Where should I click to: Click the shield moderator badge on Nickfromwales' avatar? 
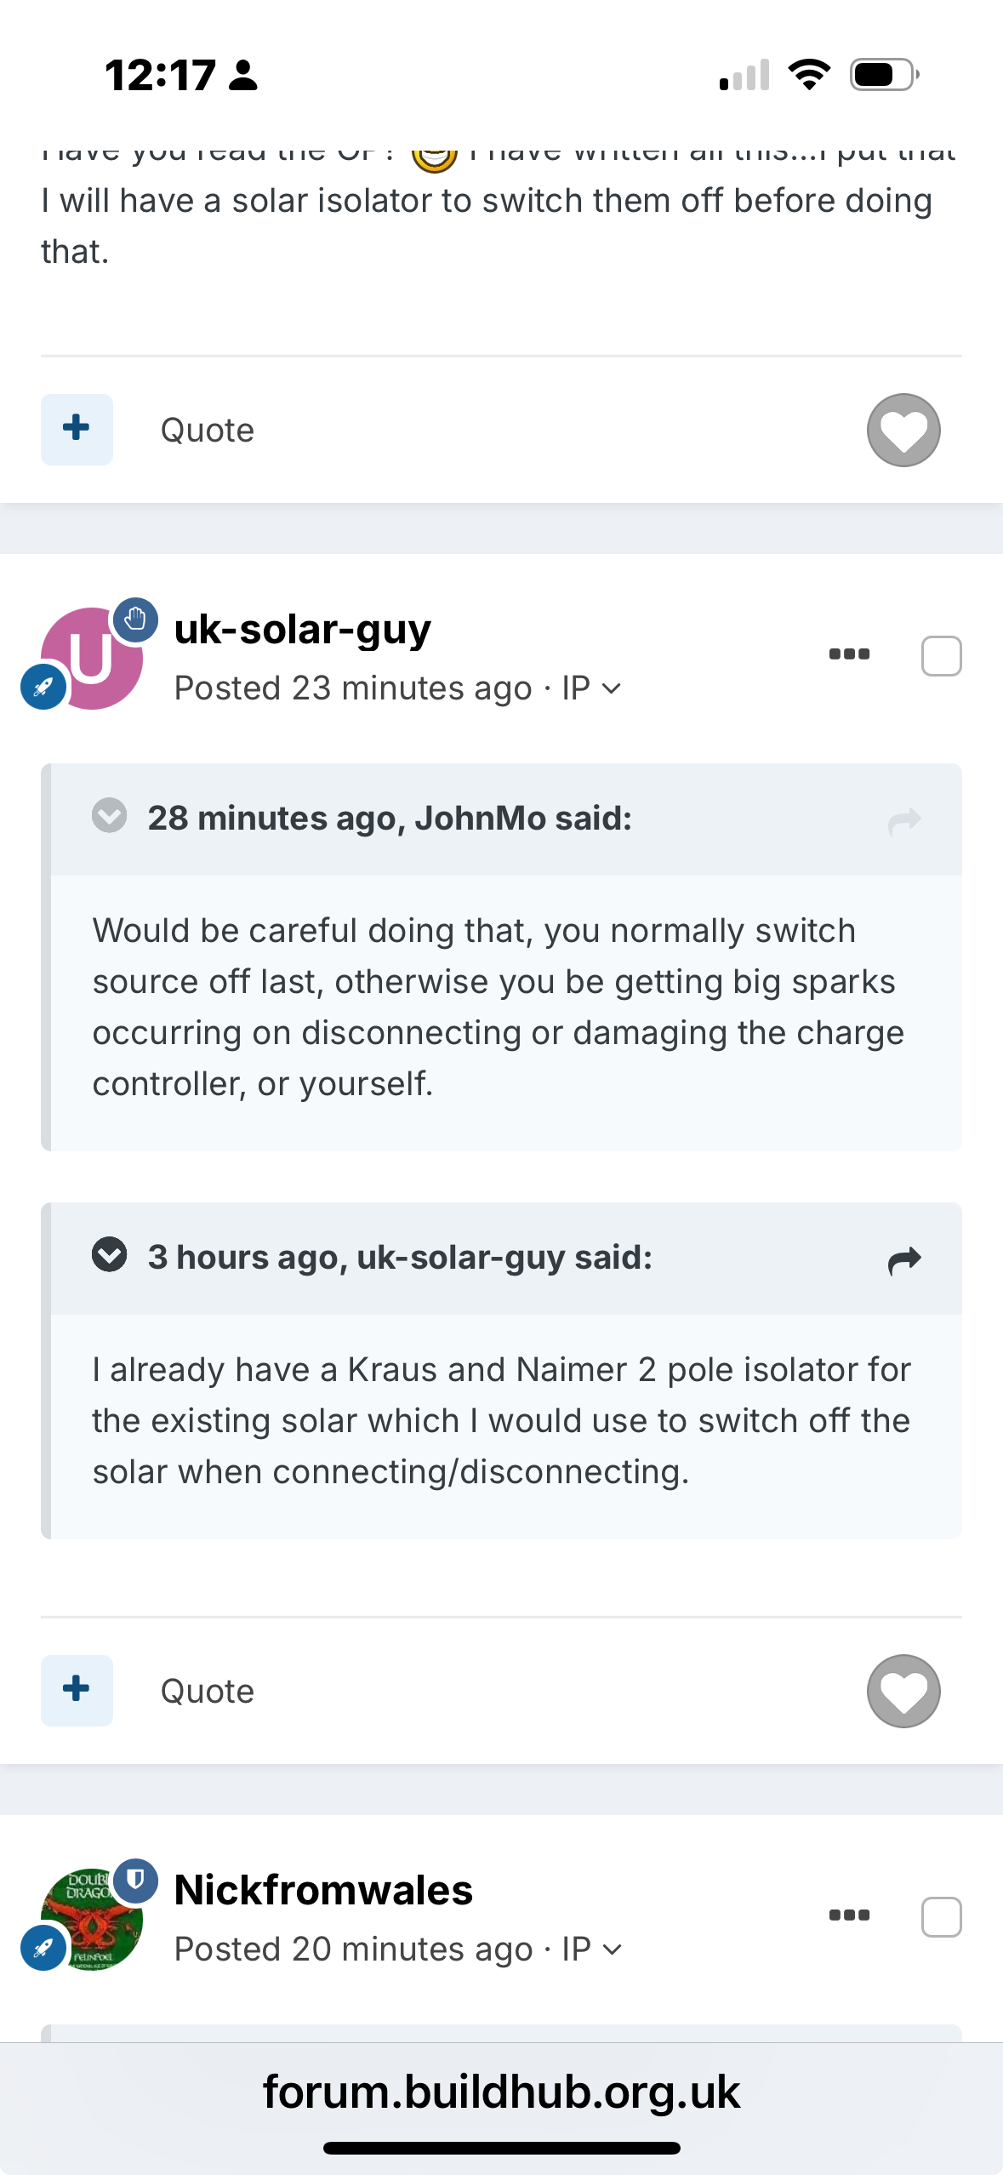(x=135, y=1880)
